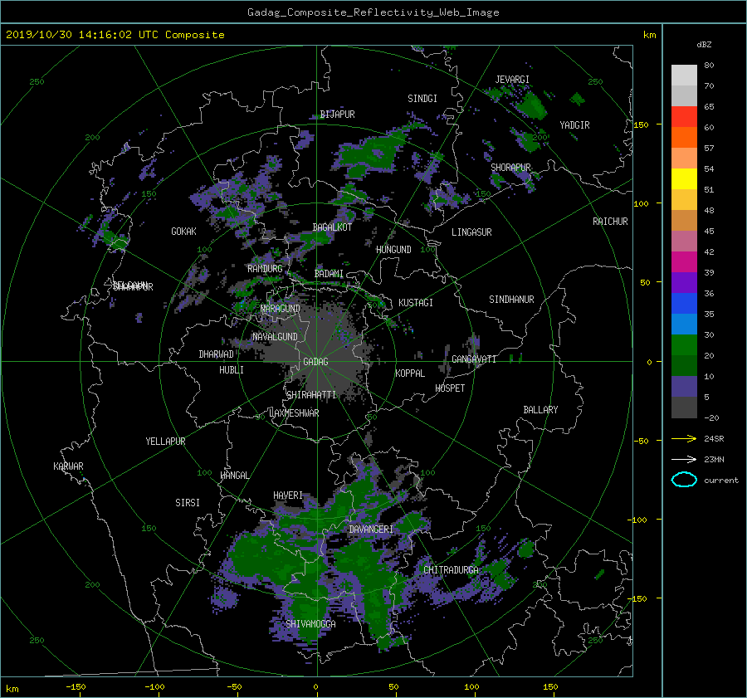Click the SHIRAHATTI city label
This screenshot has height=698, width=747.
(311, 395)
